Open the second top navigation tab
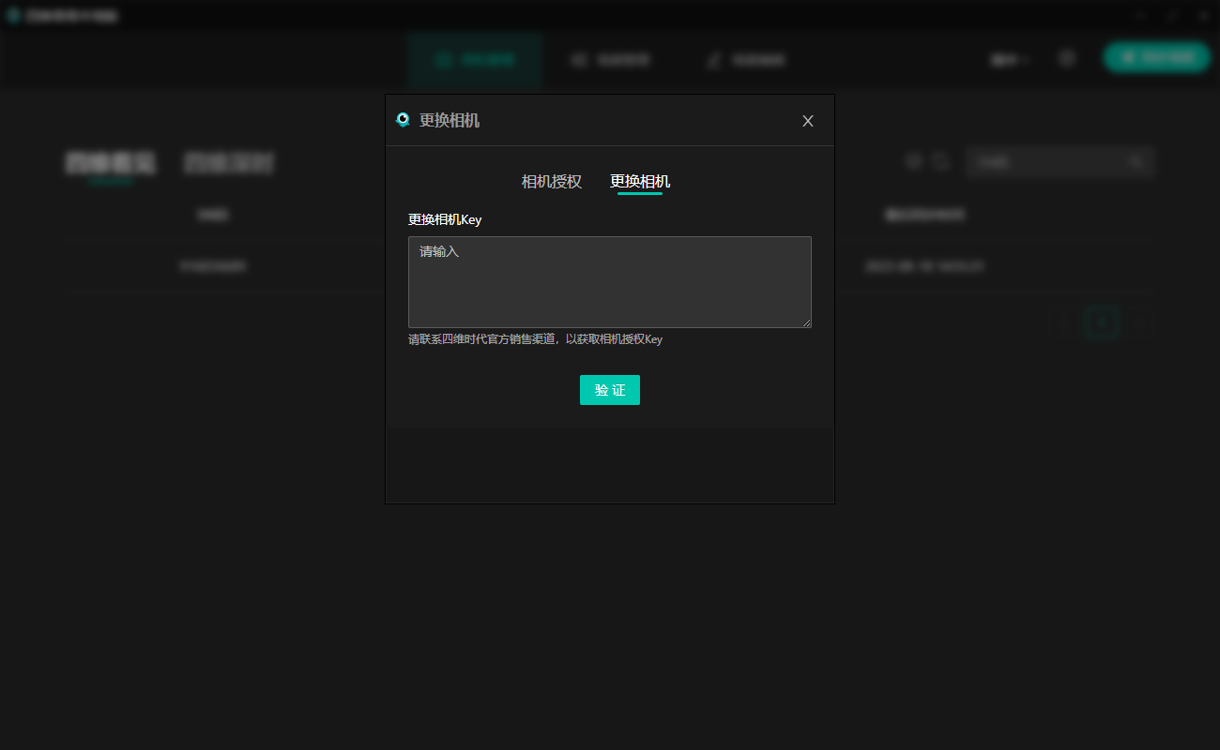The width and height of the screenshot is (1220, 750). click(611, 60)
